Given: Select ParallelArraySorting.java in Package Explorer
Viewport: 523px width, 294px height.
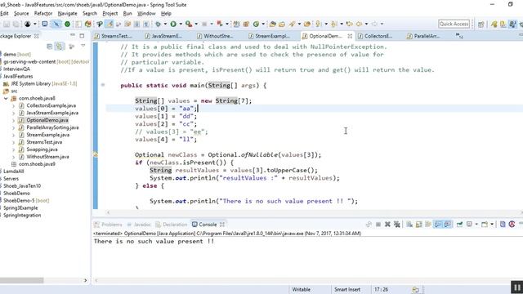Looking at the screenshot, I should 52,127.
